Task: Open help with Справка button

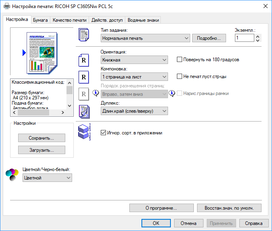Action: click(254, 223)
